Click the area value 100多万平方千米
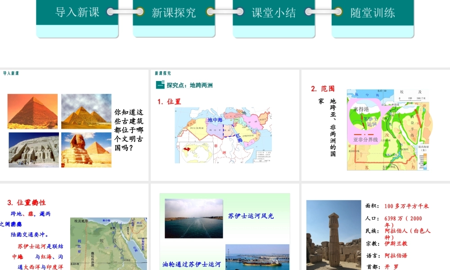The width and height of the screenshot is (450, 270). (406, 206)
